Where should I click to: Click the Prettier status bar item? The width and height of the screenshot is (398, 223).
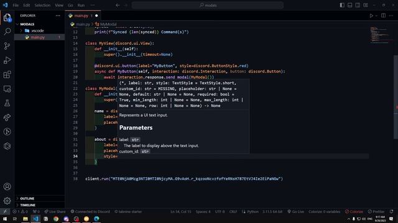(x=376, y=212)
